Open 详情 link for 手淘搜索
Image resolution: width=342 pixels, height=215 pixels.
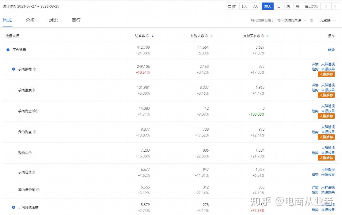click(315, 85)
